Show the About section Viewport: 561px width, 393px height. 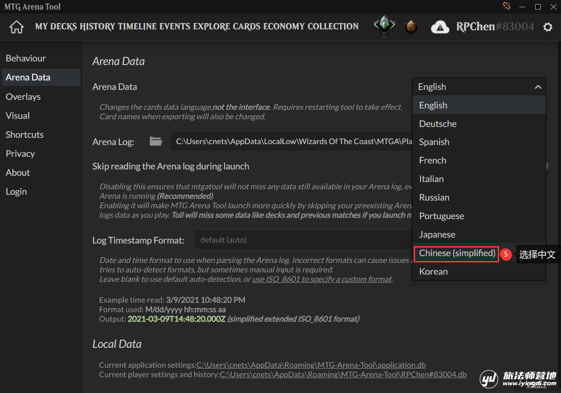pyautogui.click(x=41, y=173)
